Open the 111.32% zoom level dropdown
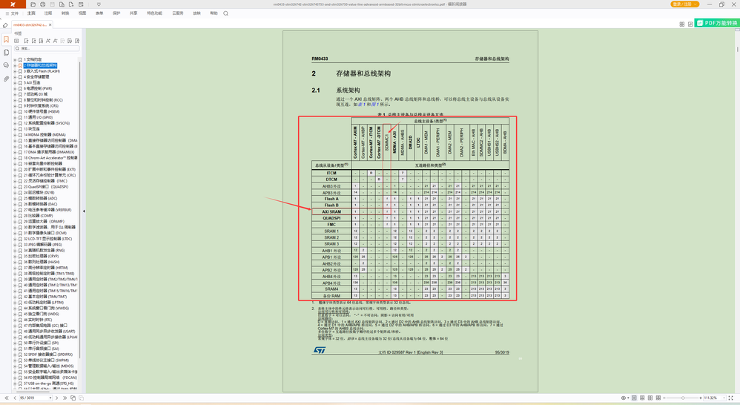 tap(724, 398)
